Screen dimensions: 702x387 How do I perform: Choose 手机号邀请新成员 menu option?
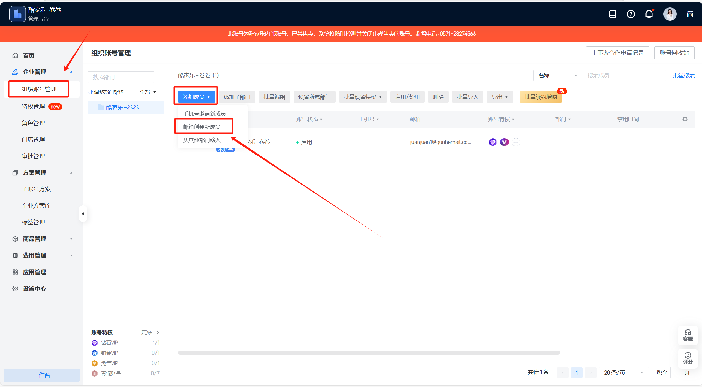(x=204, y=114)
